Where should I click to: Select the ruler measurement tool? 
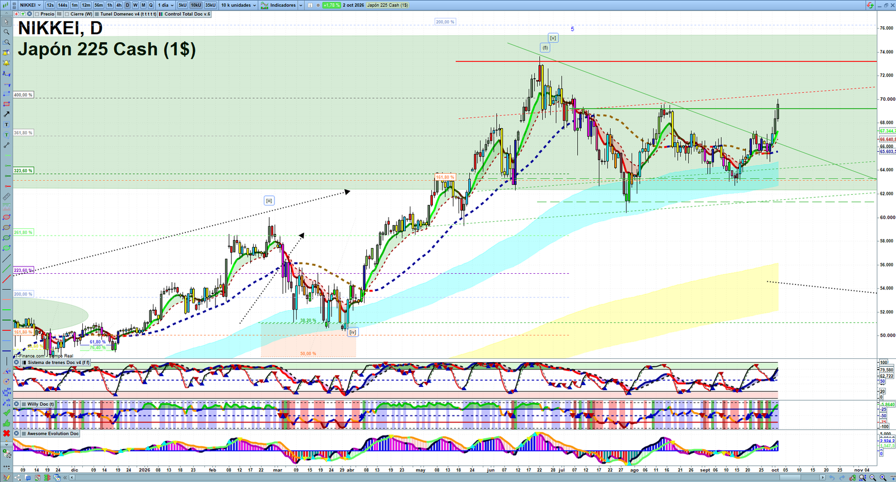click(7, 196)
